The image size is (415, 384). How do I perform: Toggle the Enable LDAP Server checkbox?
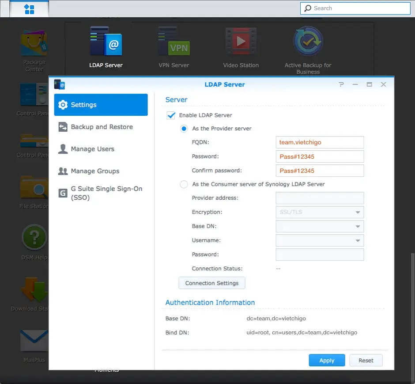pos(171,115)
